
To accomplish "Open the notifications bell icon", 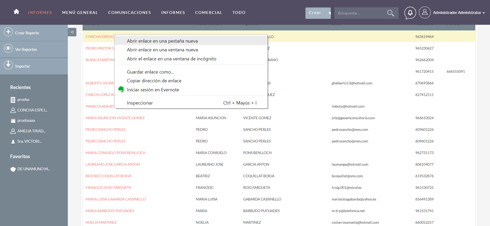I will [x=410, y=13].
